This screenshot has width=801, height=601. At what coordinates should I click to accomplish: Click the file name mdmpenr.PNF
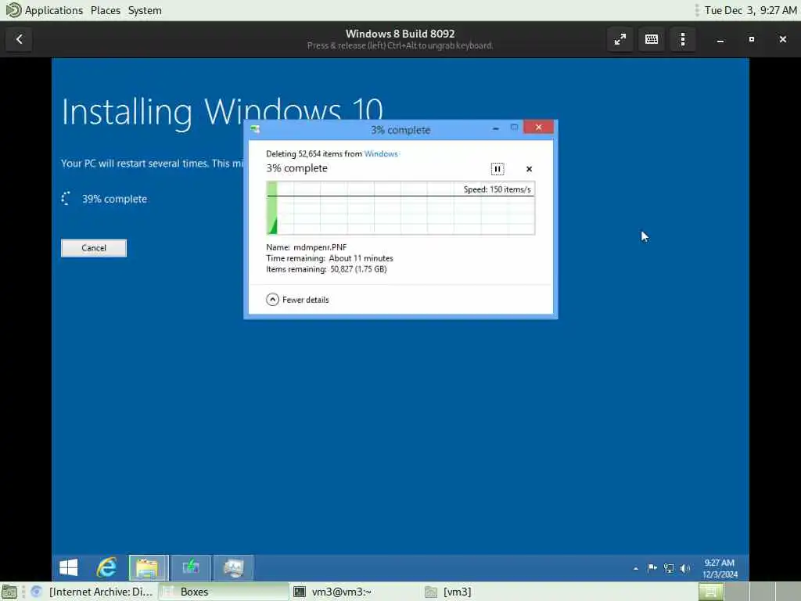pos(320,247)
